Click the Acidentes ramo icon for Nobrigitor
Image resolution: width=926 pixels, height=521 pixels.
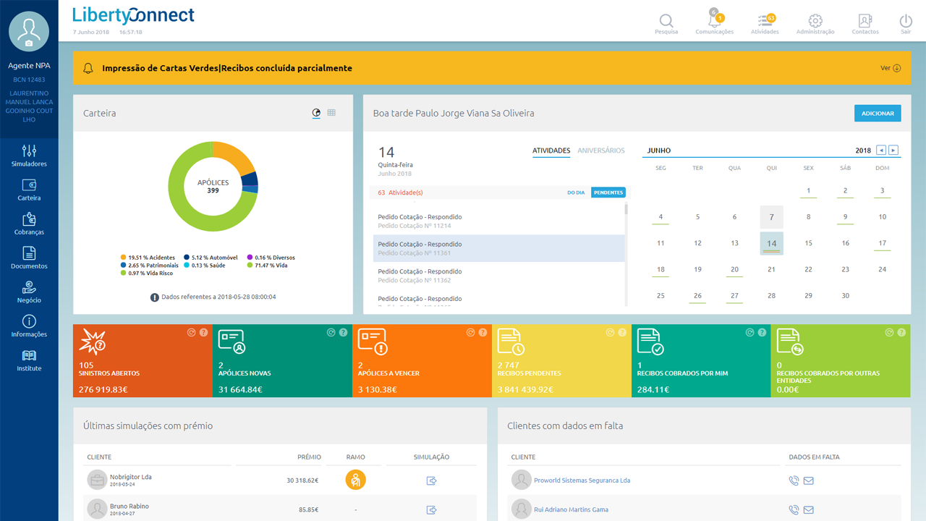point(355,480)
